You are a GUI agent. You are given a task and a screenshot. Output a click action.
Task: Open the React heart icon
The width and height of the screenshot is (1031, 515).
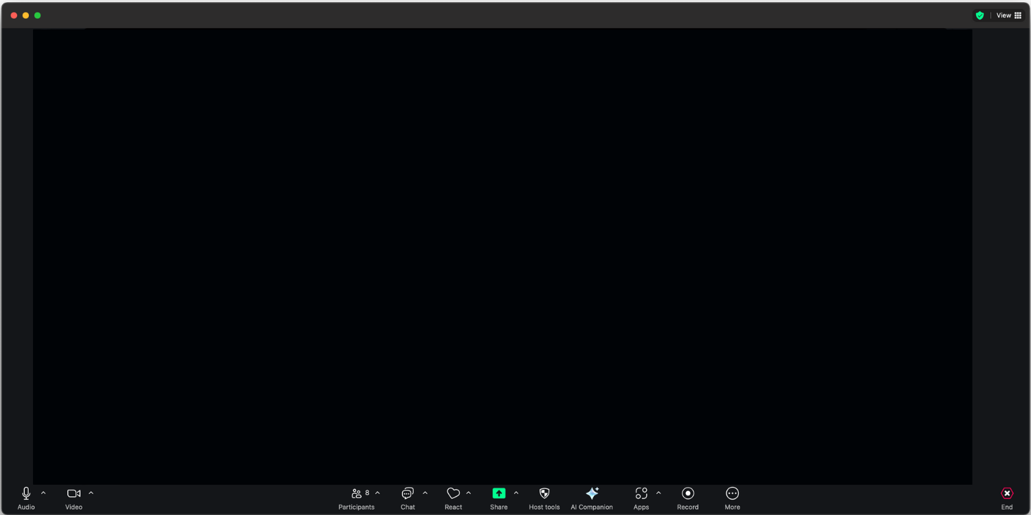(x=453, y=493)
